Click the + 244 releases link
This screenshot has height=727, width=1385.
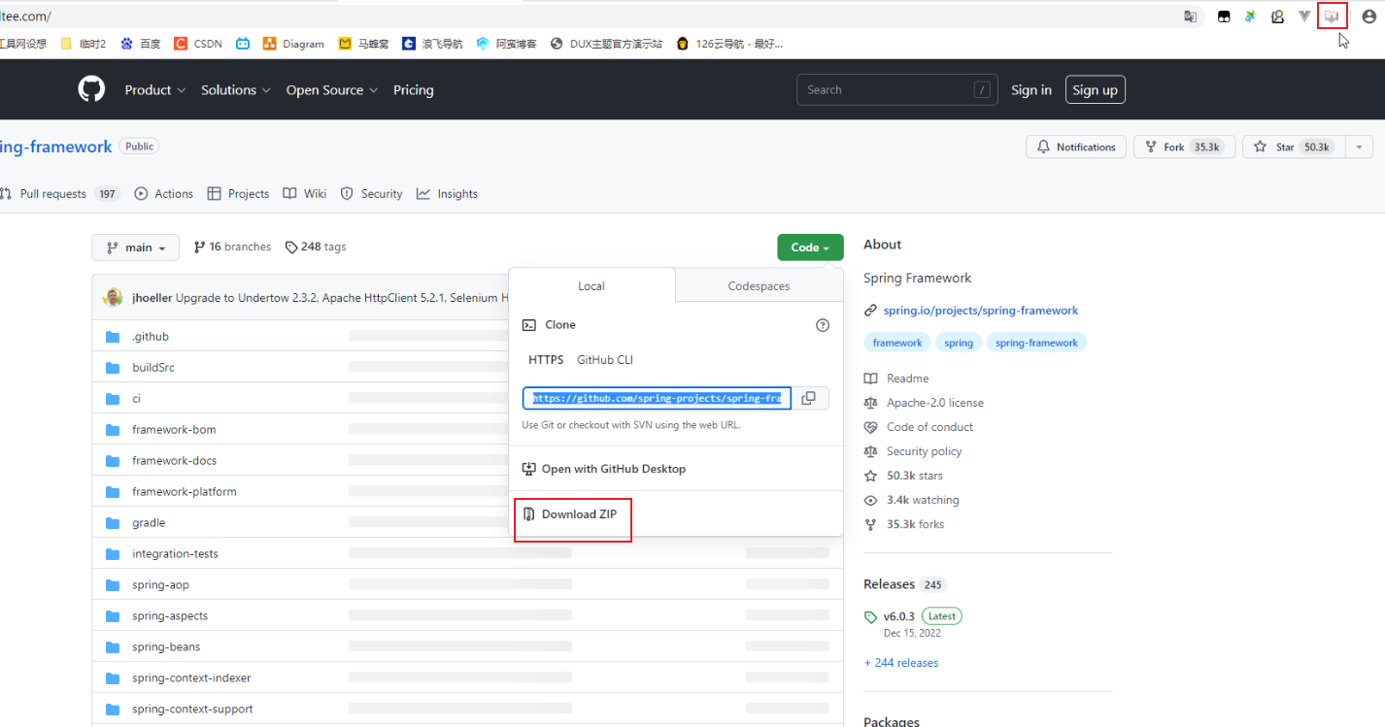[x=901, y=663]
